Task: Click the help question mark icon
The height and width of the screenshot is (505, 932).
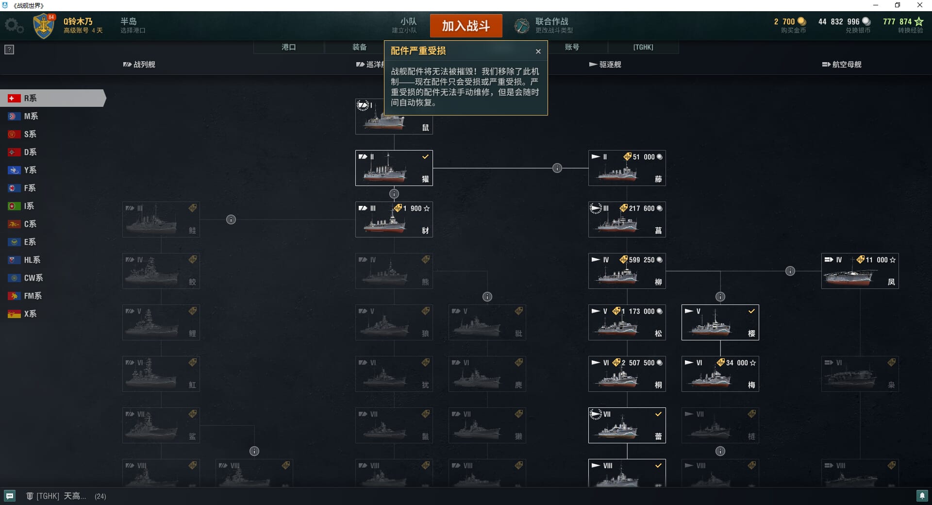Action: [9, 50]
